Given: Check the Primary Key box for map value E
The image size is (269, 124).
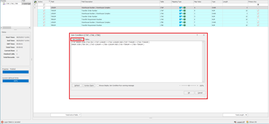Looking at the screenshot, I should tap(258, 20).
